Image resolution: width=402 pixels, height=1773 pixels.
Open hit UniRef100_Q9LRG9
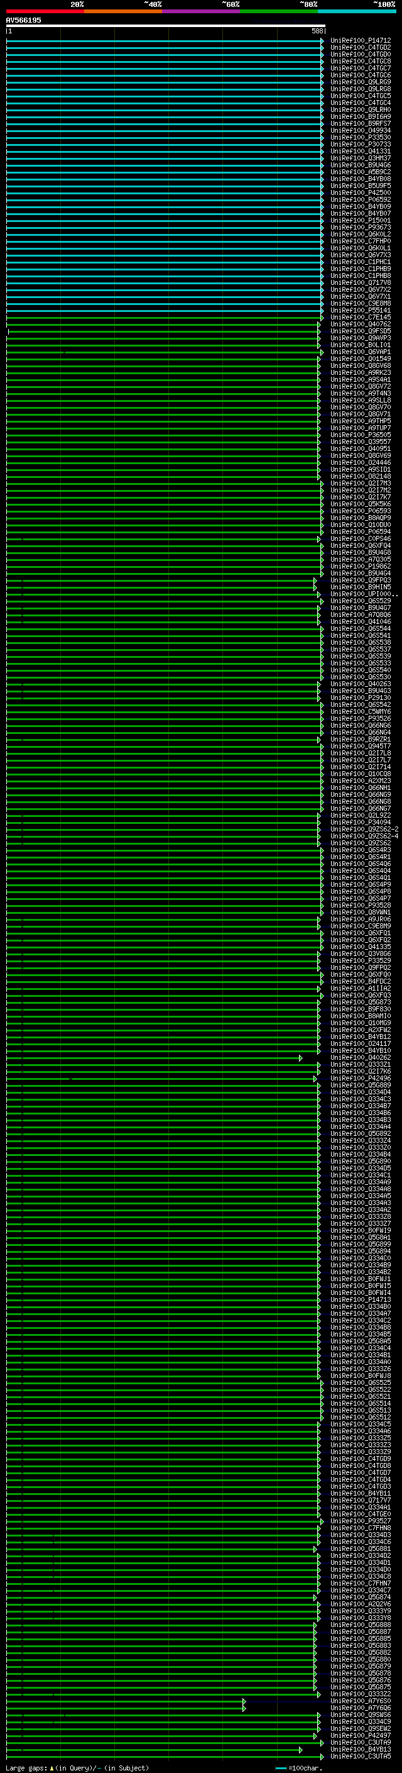(361, 82)
